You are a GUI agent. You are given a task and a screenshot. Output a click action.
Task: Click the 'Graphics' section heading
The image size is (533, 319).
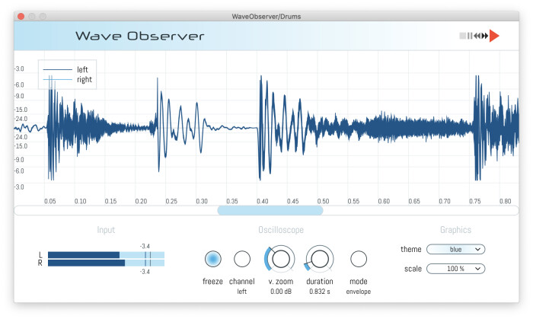(455, 230)
